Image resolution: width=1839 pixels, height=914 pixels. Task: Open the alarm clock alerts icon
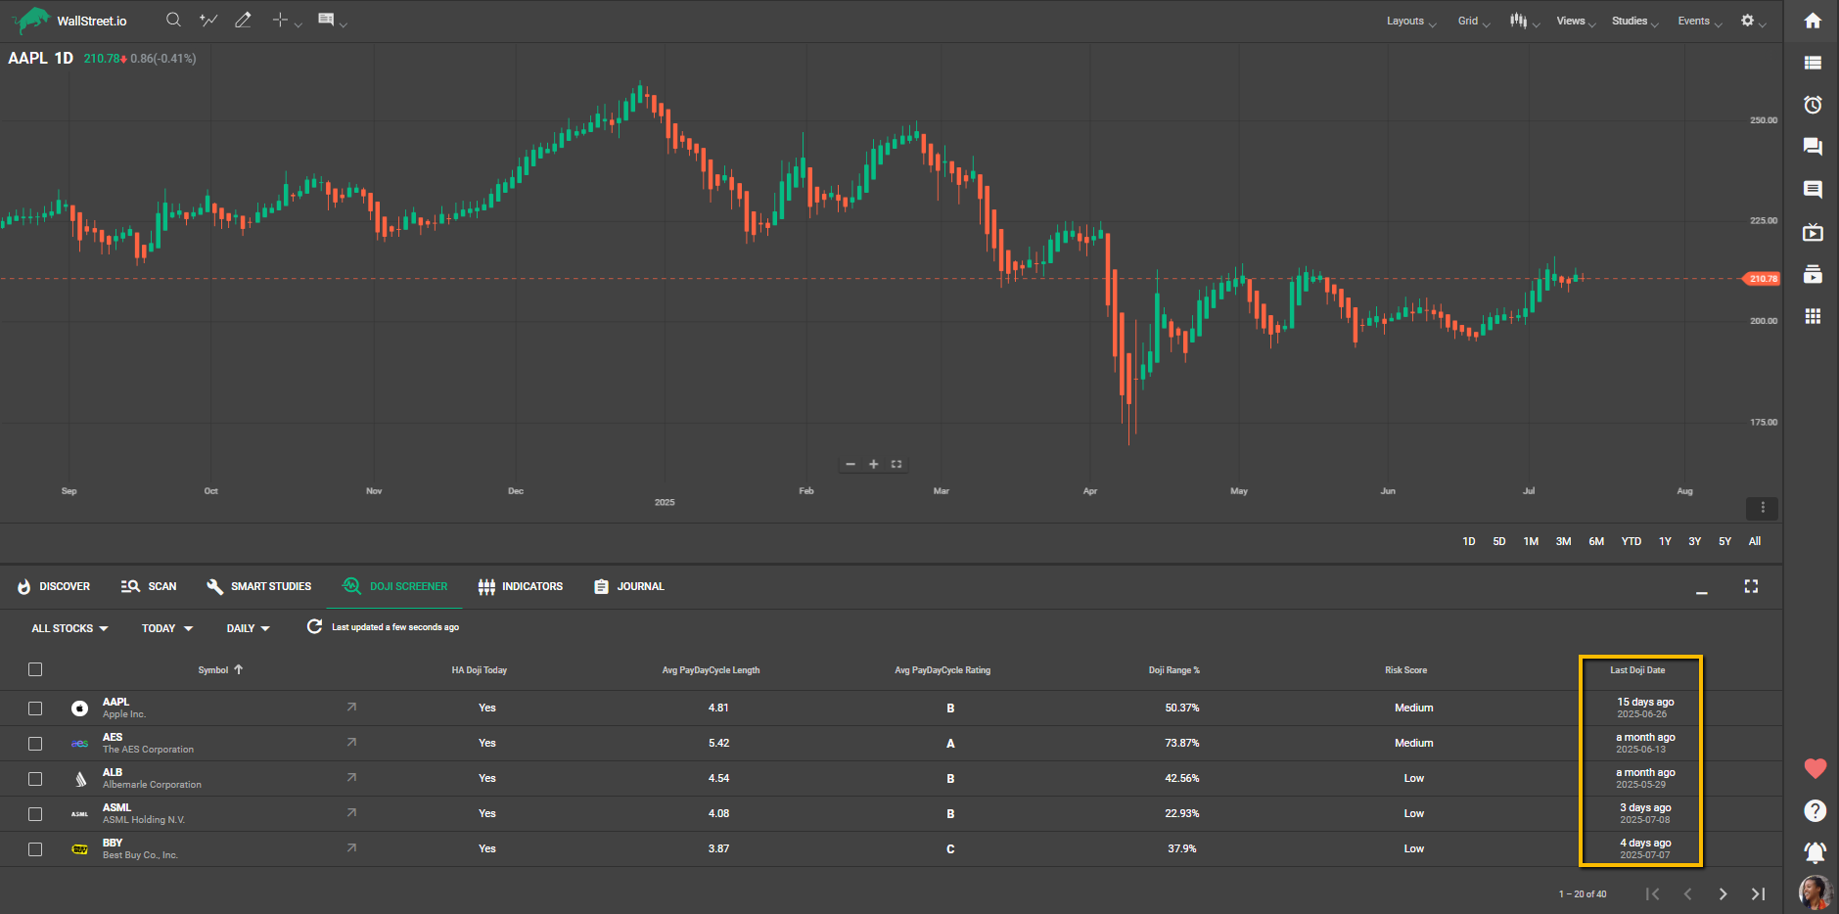1813,105
